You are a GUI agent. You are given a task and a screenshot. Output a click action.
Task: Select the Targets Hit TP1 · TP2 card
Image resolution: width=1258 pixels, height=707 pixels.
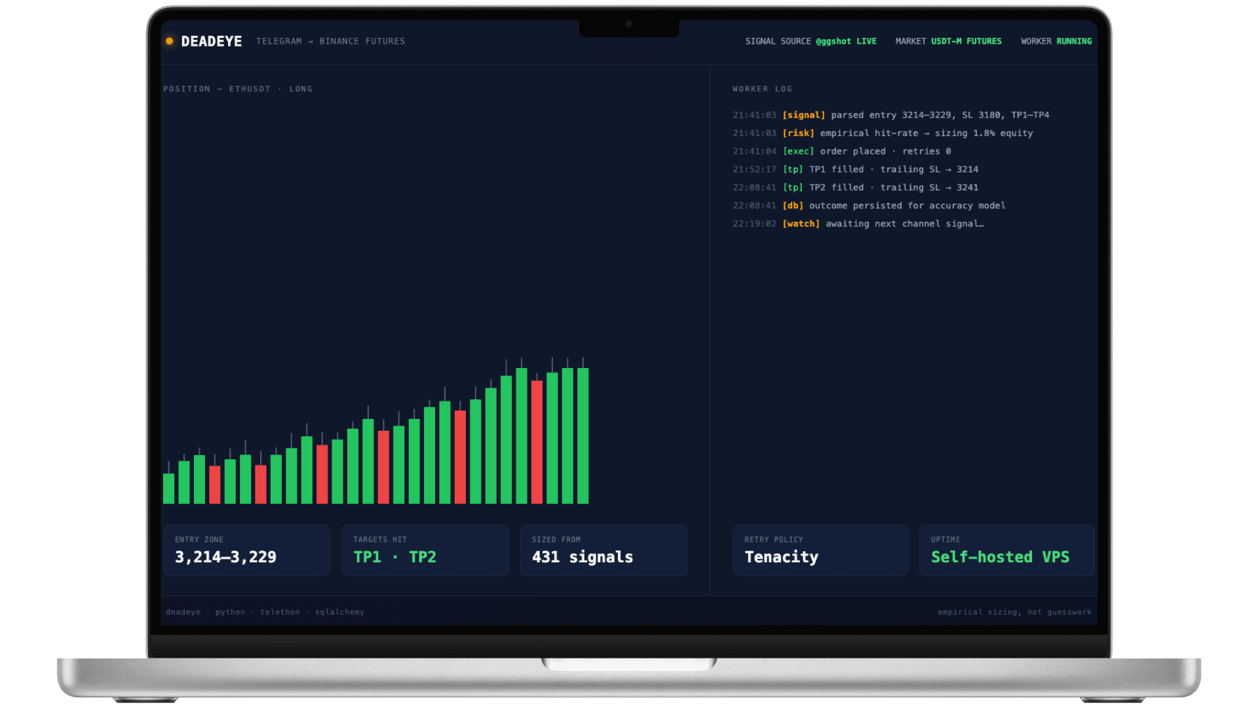point(425,550)
